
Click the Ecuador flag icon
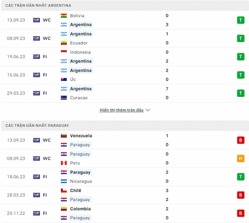(64, 43)
